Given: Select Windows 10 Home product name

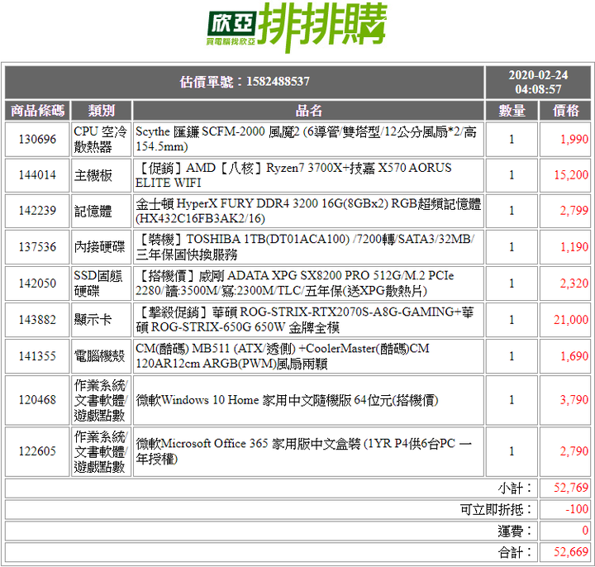Looking at the screenshot, I should point(287,400).
